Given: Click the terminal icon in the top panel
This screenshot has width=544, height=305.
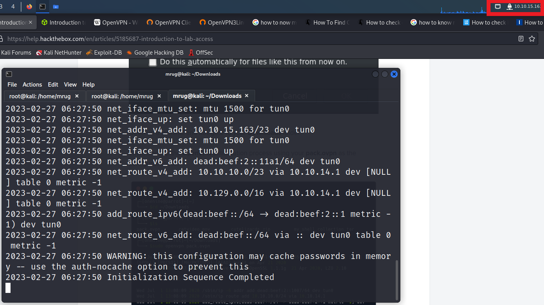Looking at the screenshot, I should coord(43,7).
